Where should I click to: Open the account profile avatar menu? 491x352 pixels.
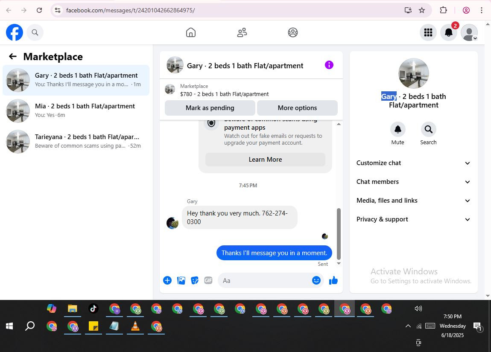[x=469, y=32]
